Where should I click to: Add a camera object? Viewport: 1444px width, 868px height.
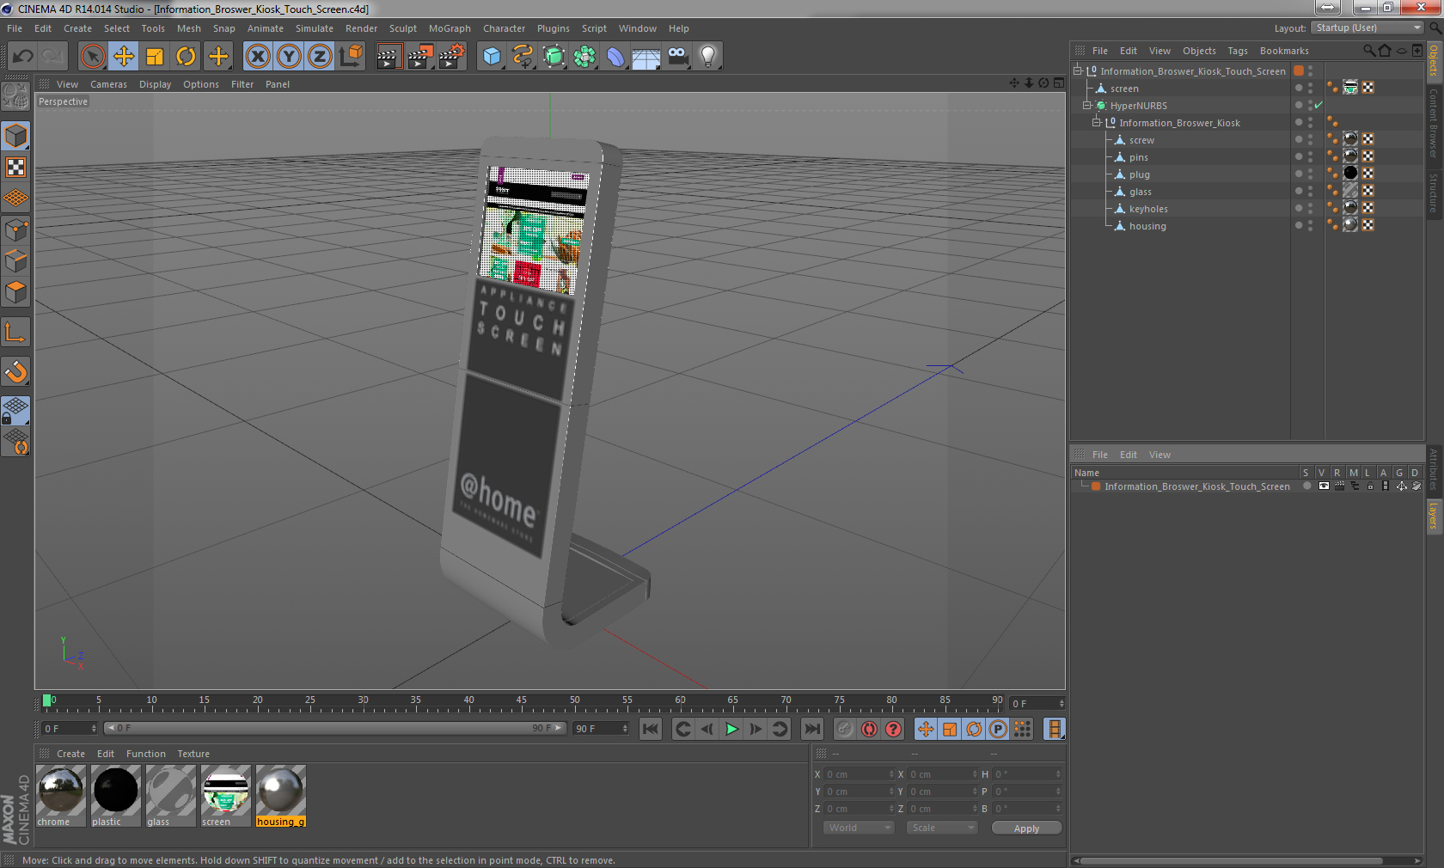click(677, 57)
